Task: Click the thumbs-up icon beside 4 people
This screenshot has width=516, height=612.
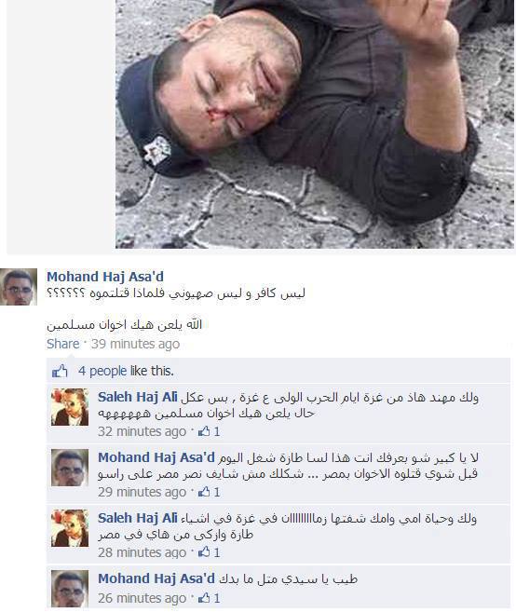Action: (x=60, y=371)
